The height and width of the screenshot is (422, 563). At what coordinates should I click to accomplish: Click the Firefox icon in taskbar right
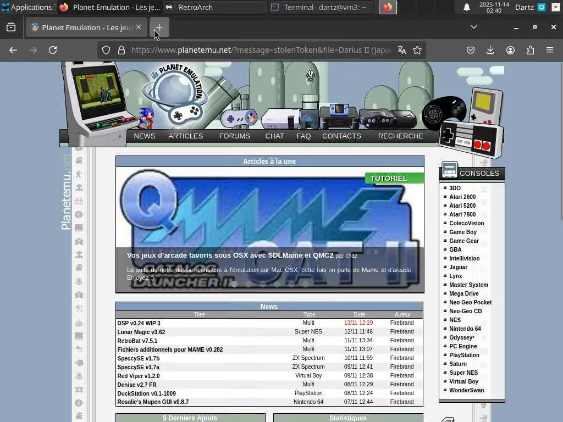388,7
